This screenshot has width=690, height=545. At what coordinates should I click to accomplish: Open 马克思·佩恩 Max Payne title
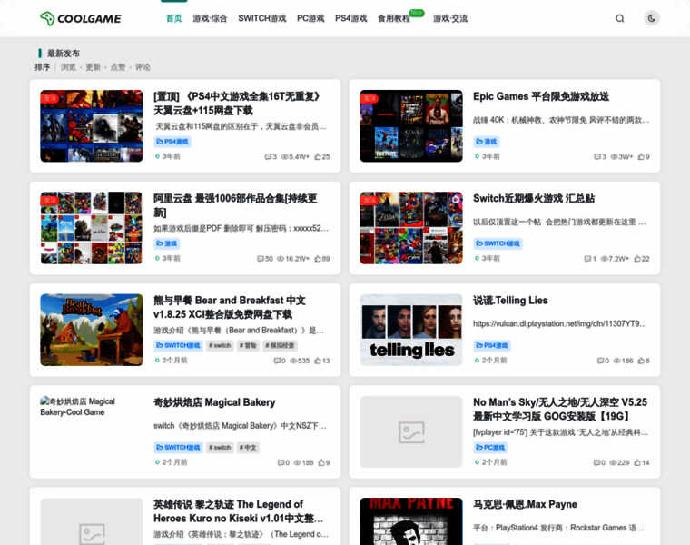click(525, 504)
